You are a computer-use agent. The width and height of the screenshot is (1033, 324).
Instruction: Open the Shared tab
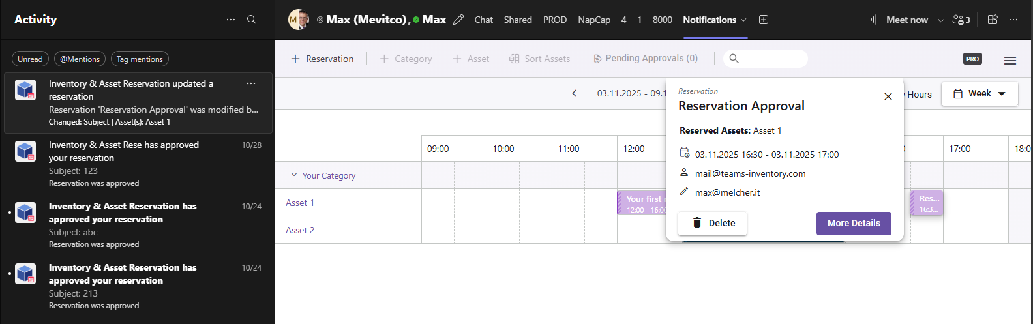point(518,20)
